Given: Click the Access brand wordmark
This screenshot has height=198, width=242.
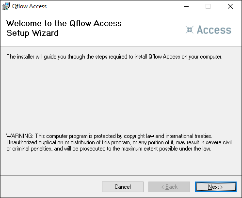Looking at the screenshot, I should pos(214,30).
